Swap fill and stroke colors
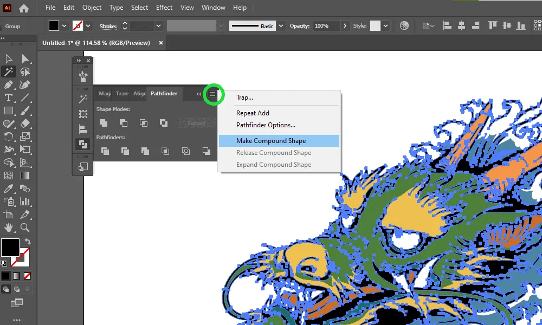Screen dimensions: 542x325 click(x=28, y=242)
